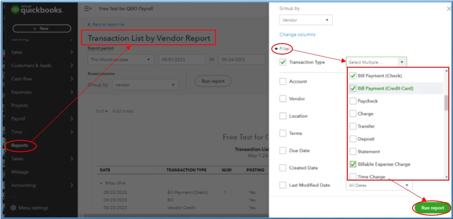
Task: Open the Select Multiple transaction type dropdown
Action: [376, 62]
